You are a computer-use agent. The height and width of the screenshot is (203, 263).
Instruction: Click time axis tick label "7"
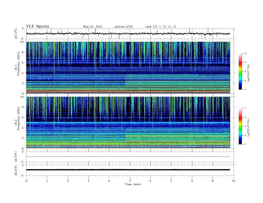pos(171,181)
